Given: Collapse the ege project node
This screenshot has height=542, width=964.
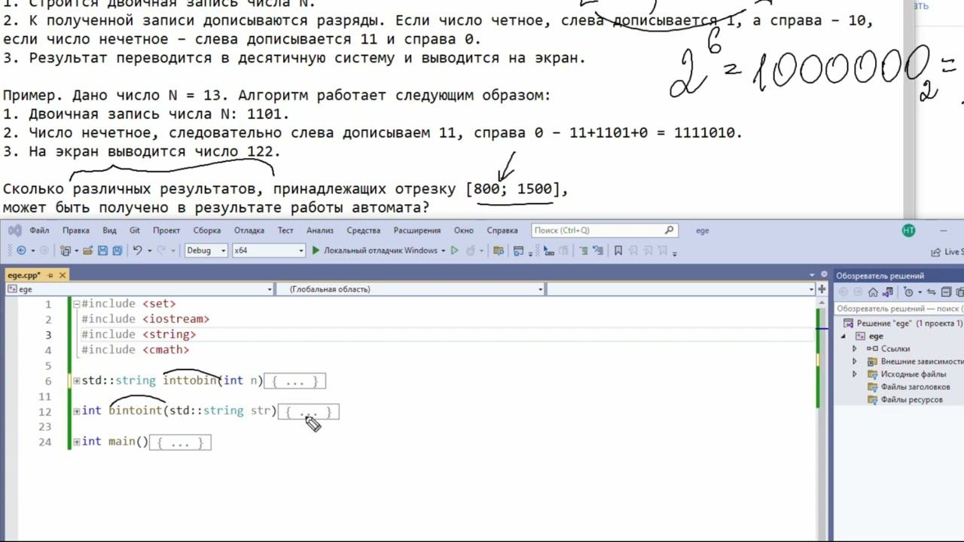Looking at the screenshot, I should (843, 336).
